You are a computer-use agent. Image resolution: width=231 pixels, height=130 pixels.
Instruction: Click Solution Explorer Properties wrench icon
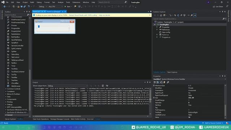click(192, 15)
